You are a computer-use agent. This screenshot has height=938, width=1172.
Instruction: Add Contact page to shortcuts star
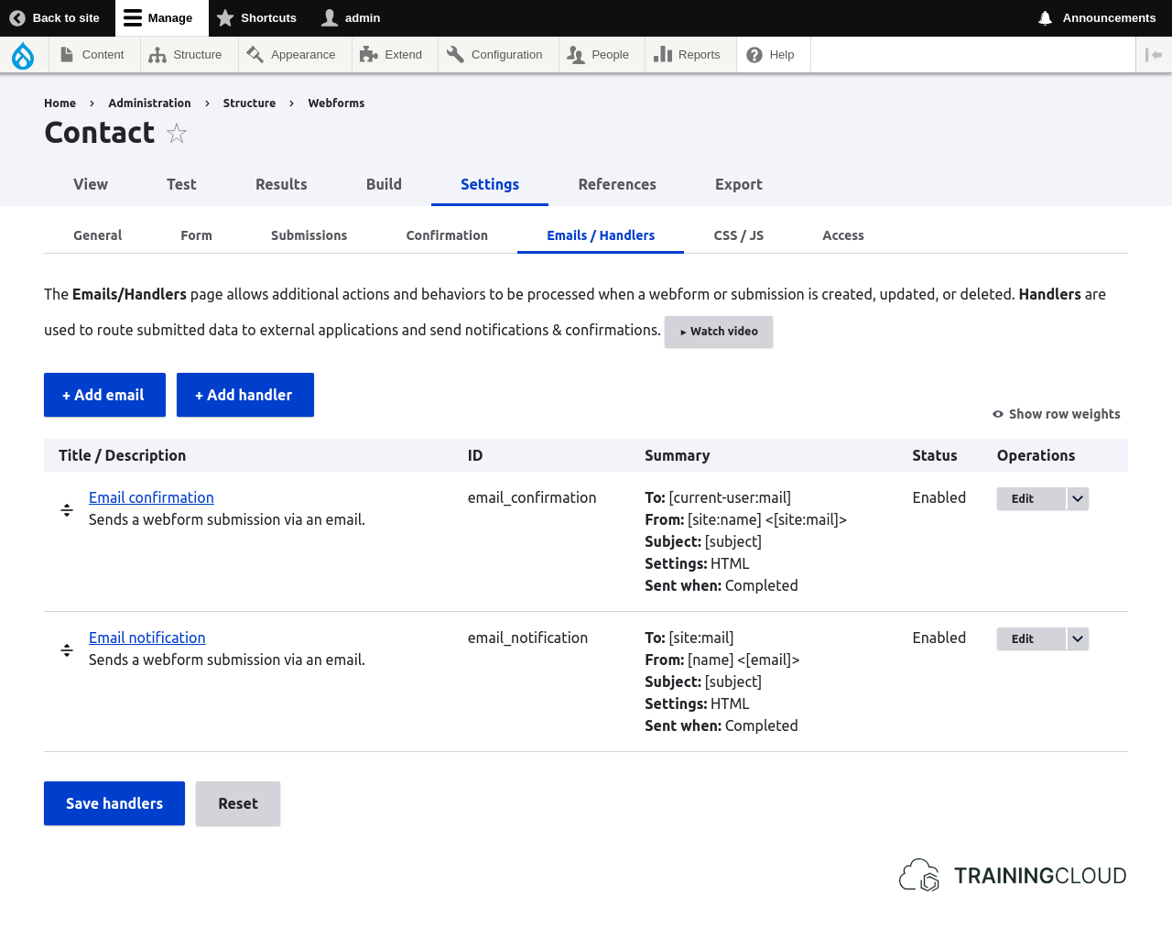tap(177, 134)
